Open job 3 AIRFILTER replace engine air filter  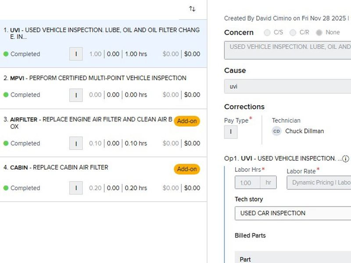click(88, 123)
